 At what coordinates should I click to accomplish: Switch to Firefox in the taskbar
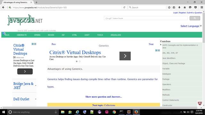[136, 112]
